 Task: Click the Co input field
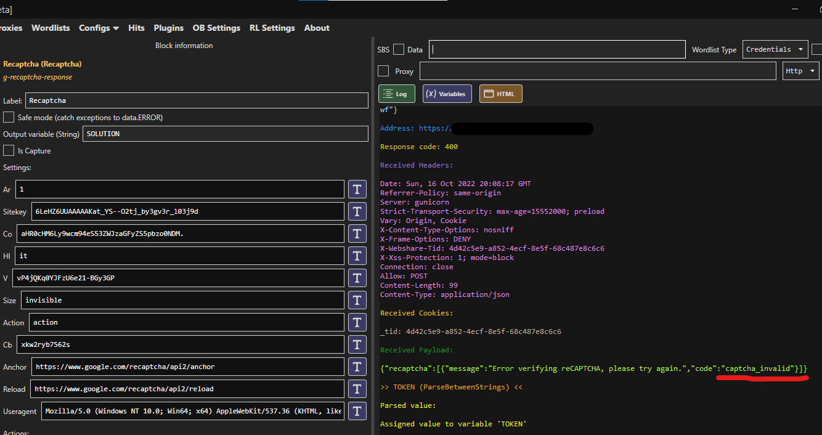click(181, 234)
